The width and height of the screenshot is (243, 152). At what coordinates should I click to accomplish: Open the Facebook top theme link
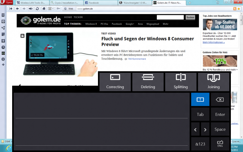click(x=117, y=24)
